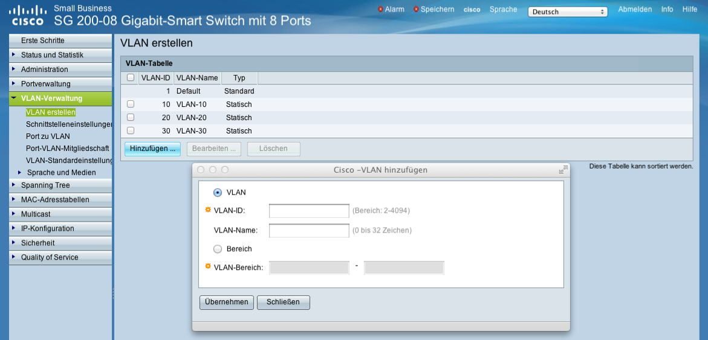
Task: Open Schnittstelleneinstellungen in sidebar
Action: 69,124
